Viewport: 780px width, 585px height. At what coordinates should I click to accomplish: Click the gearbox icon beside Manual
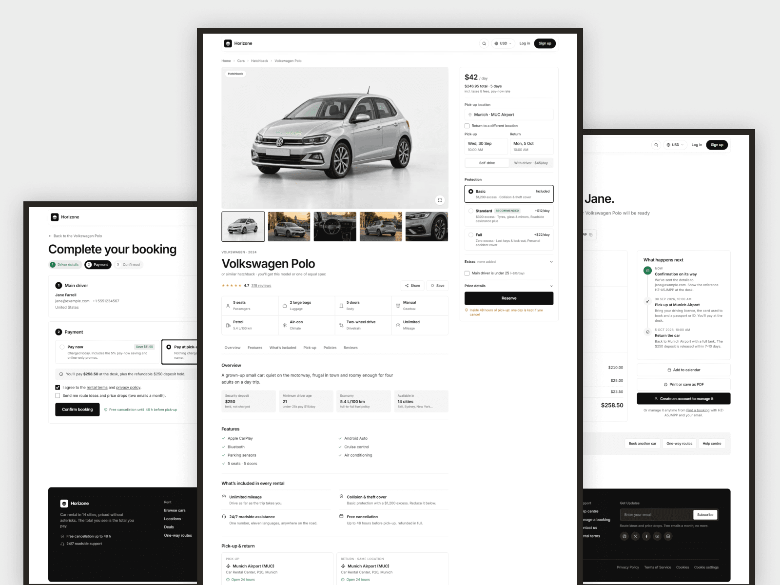pyautogui.click(x=398, y=306)
